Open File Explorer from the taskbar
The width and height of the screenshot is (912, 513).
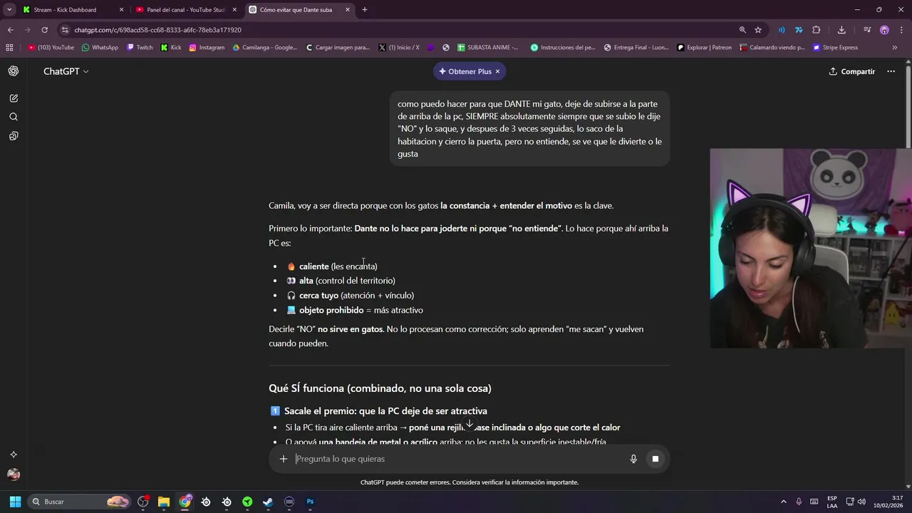click(164, 502)
